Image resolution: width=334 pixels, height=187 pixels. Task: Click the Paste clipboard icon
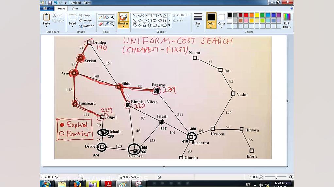[46, 17]
